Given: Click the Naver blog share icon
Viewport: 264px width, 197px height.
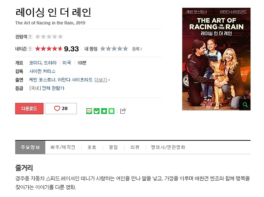Looking at the screenshot, I should 89,111.
